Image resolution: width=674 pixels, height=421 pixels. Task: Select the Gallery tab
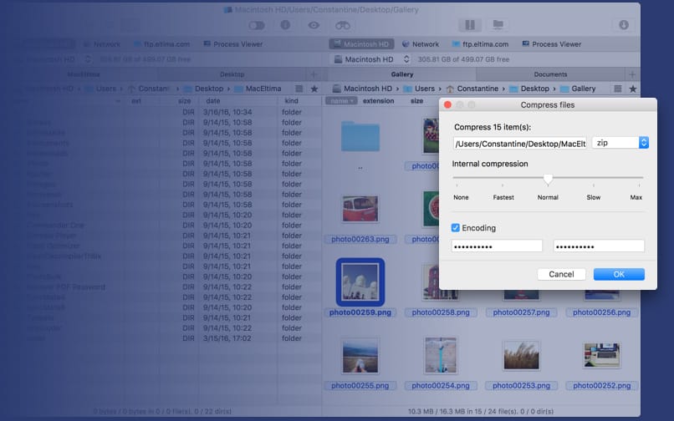[402, 74]
